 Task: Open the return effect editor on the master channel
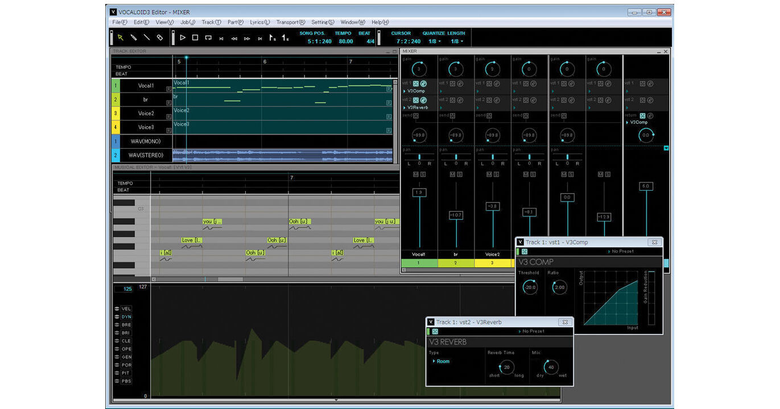(x=650, y=115)
